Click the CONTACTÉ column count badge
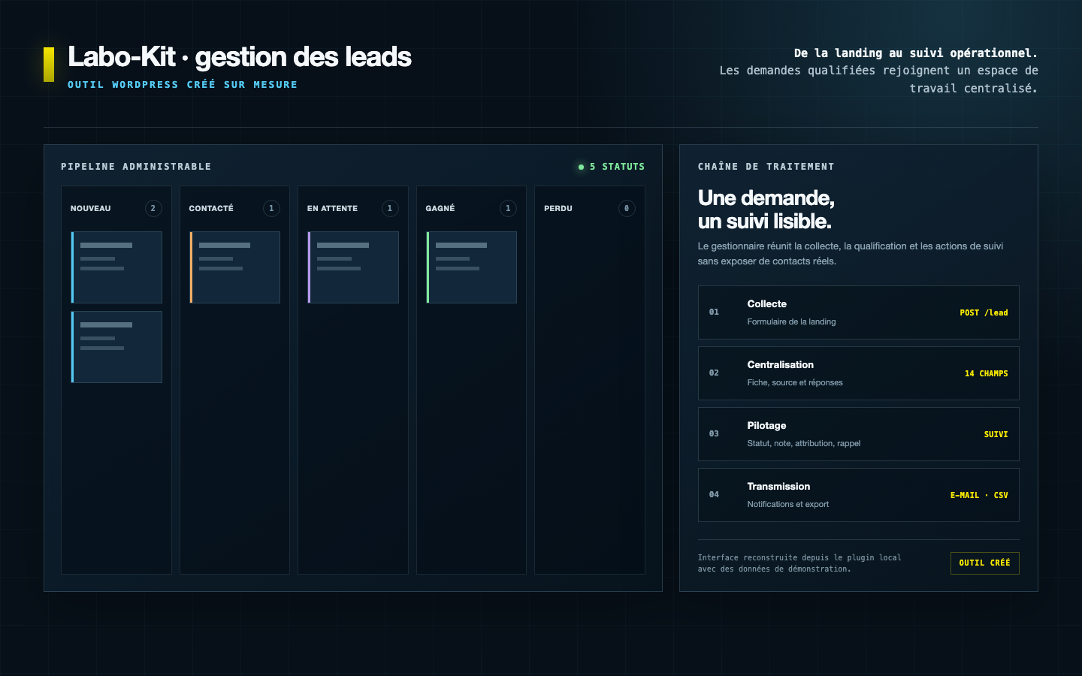The image size is (1082, 676). coord(271,208)
